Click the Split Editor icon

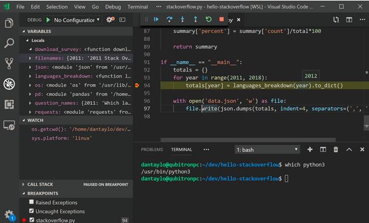(349, 20)
